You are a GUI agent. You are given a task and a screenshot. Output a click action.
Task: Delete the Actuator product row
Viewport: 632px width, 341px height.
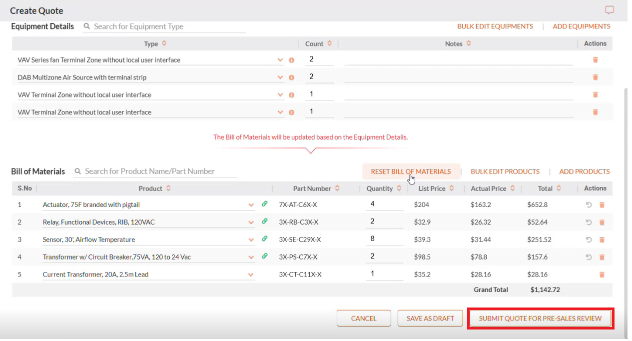coord(602,204)
